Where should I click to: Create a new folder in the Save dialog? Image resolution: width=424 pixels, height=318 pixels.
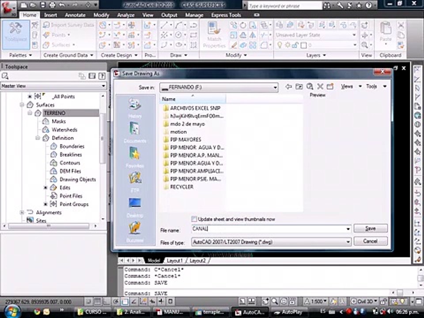pos(330,87)
